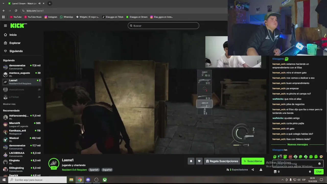Click the heart follow icon under the stream
327x184 pixels.
click(199, 161)
